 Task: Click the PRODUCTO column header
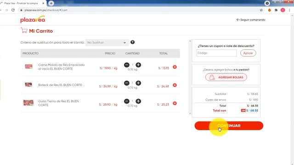(x=30, y=53)
